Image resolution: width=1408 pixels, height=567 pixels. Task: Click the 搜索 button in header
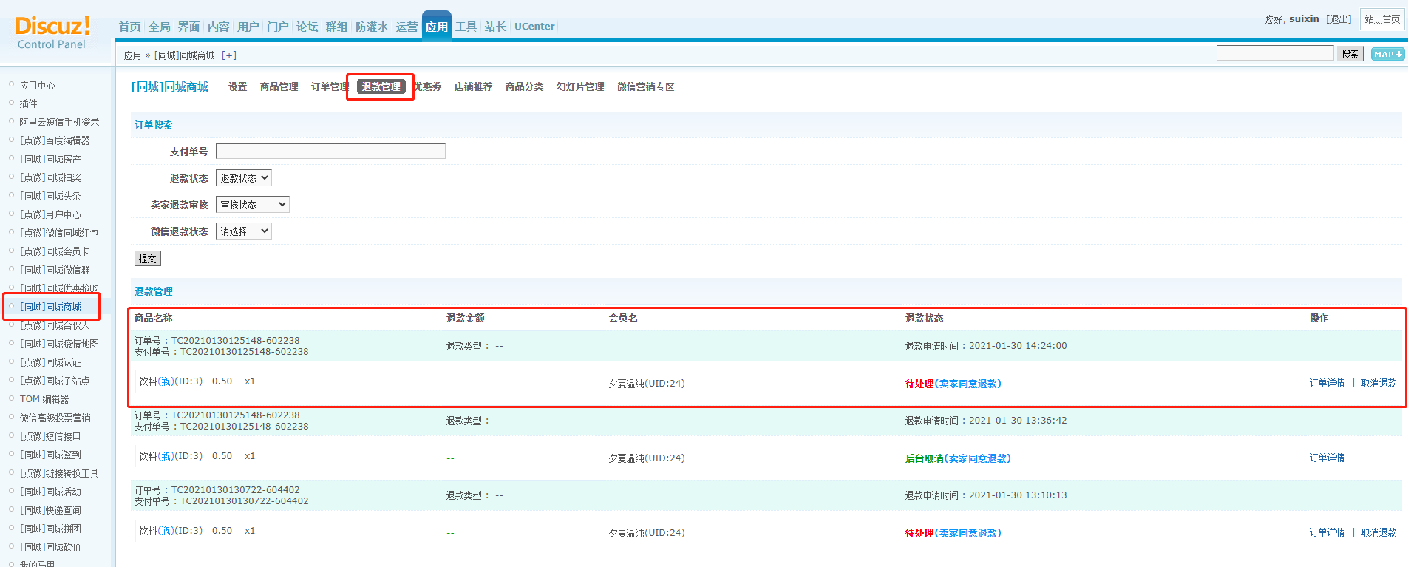click(x=1350, y=54)
